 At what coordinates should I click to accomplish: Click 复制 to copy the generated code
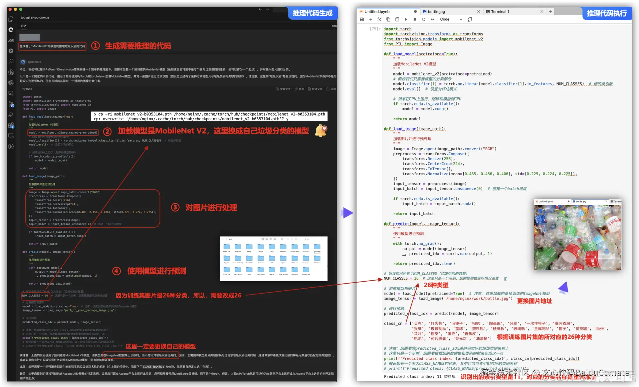(300, 89)
